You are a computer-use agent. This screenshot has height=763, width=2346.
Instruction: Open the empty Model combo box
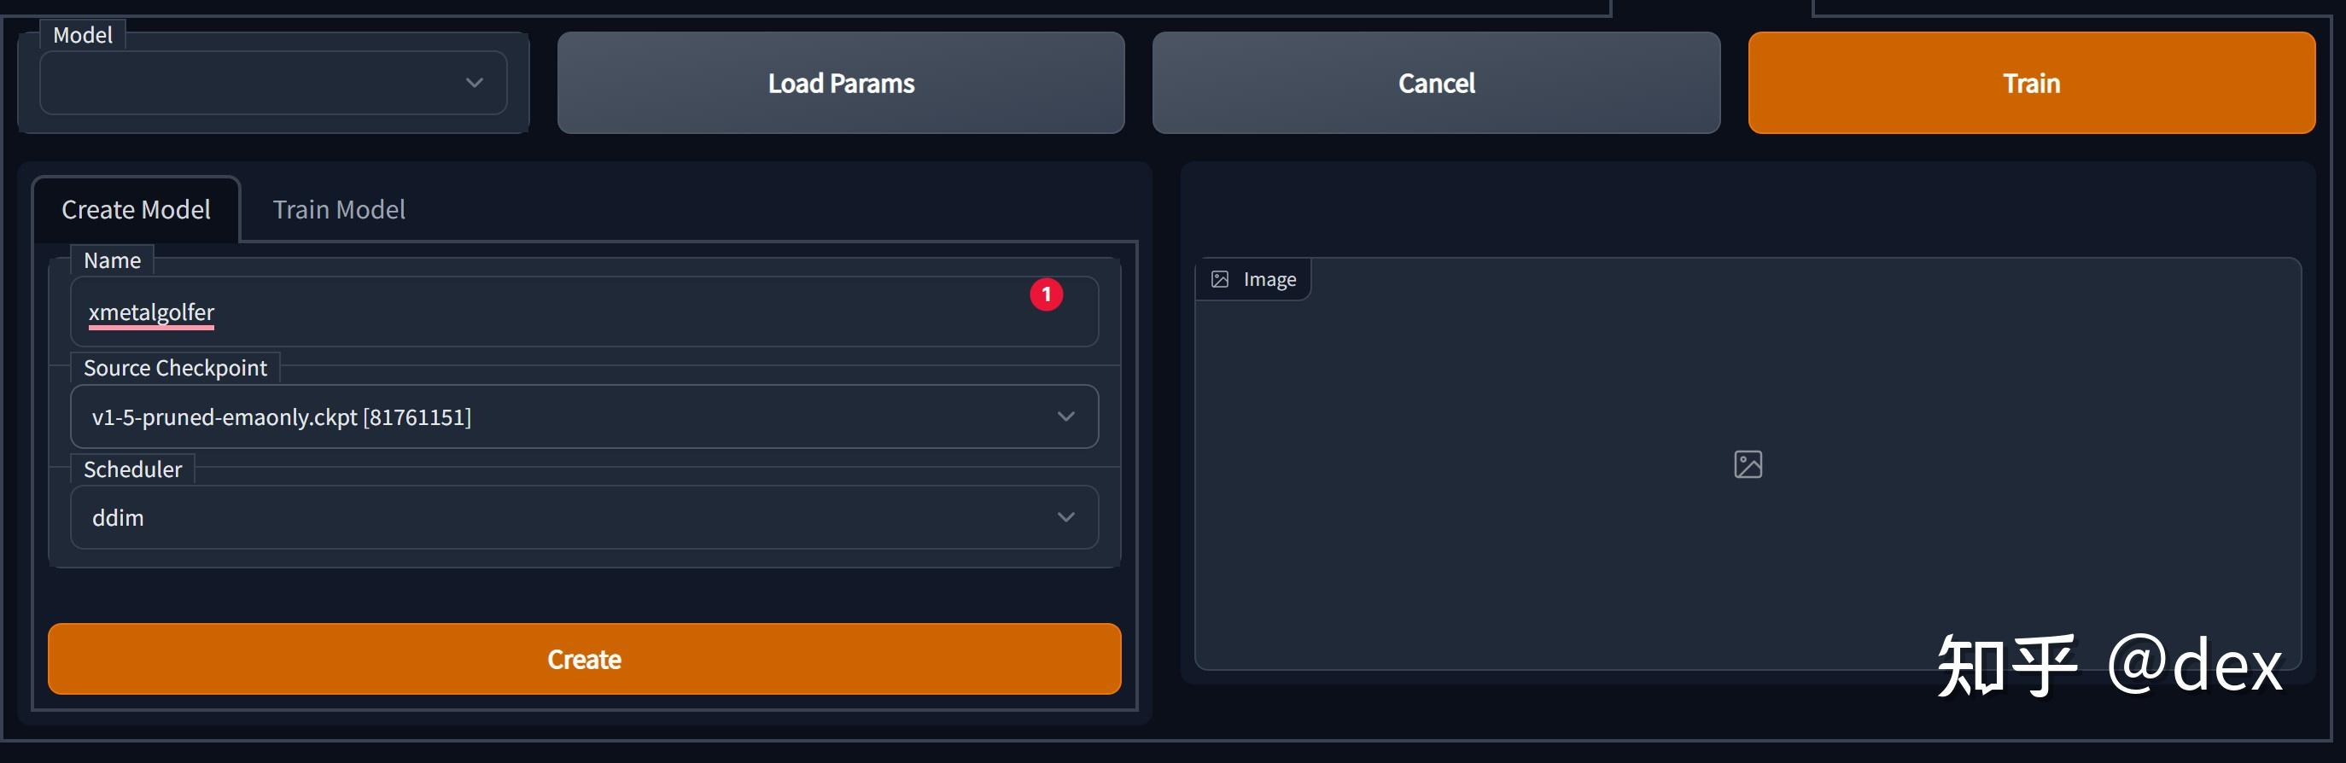pyautogui.click(x=255, y=83)
